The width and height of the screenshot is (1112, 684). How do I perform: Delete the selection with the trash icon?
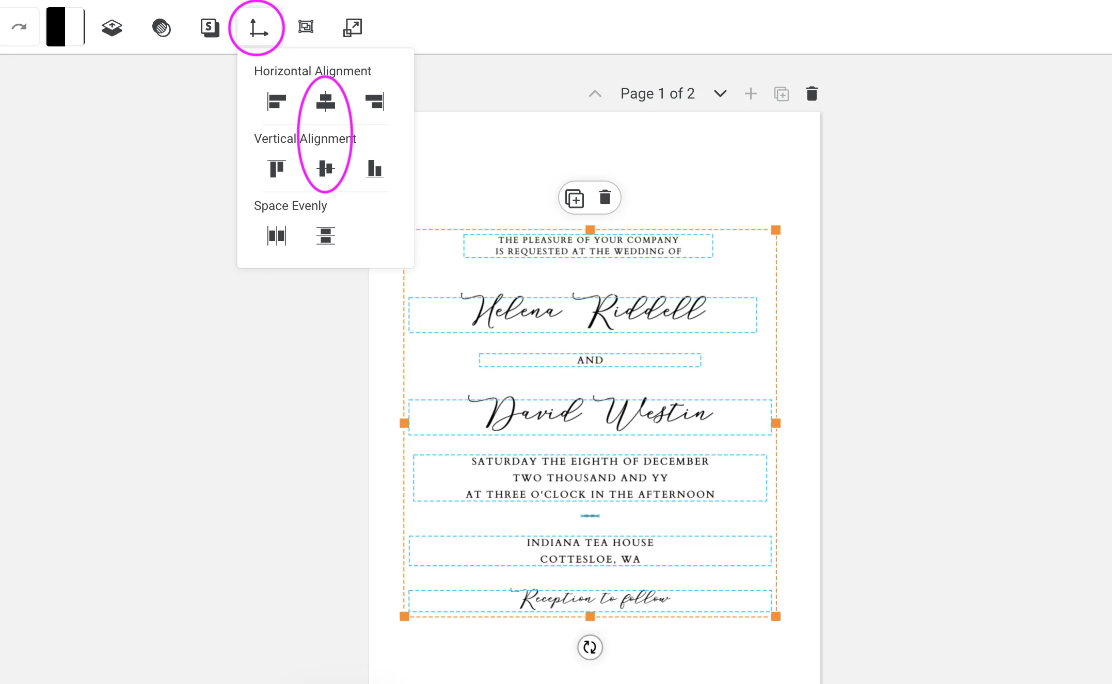(605, 198)
